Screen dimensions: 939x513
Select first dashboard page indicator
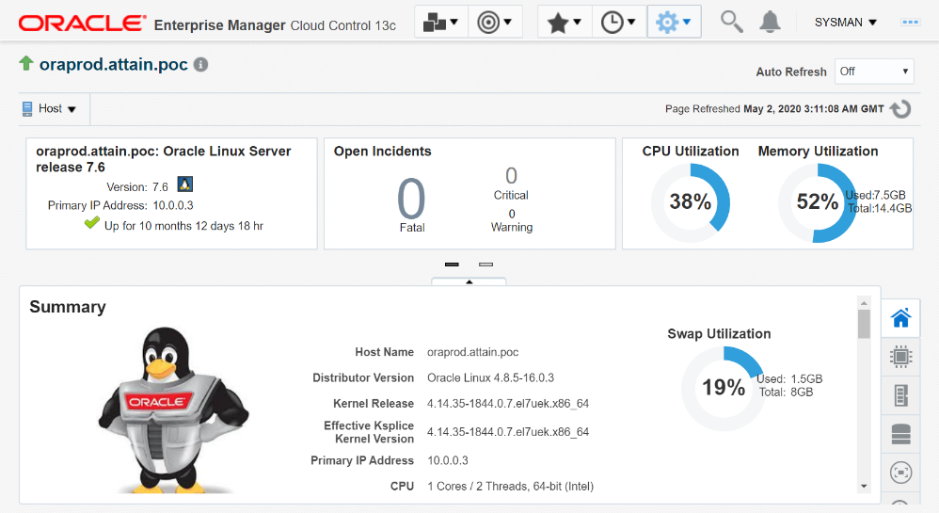click(452, 265)
